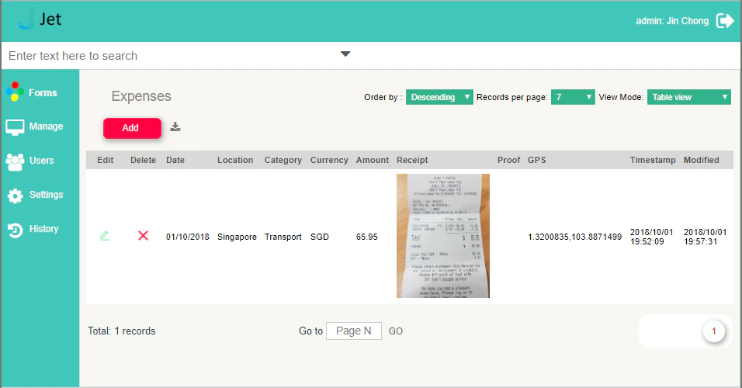Image resolution: width=742 pixels, height=388 pixels.
Task: Click the GO page button
Action: pyautogui.click(x=396, y=331)
